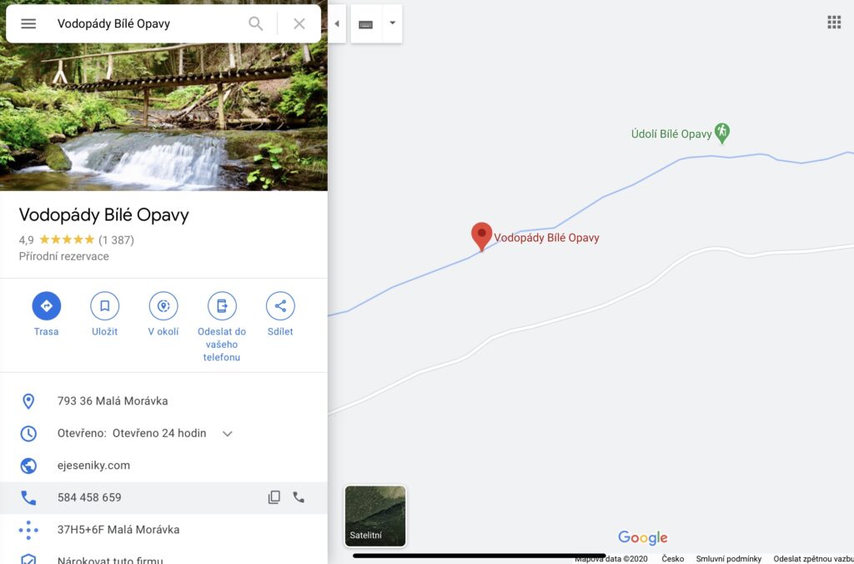
Task: Open the Google apps grid
Action: click(x=834, y=23)
